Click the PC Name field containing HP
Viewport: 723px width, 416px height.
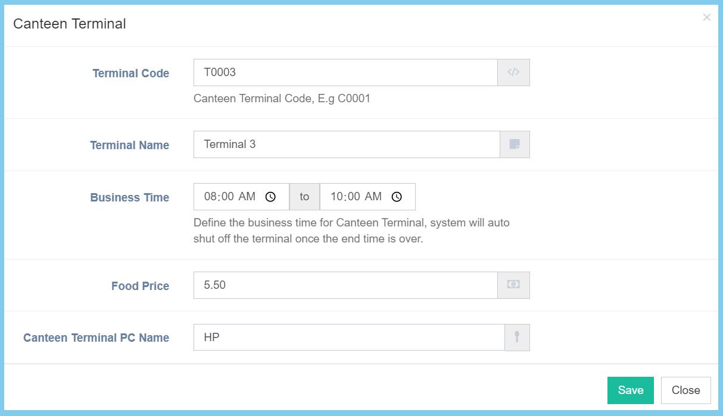[348, 338]
